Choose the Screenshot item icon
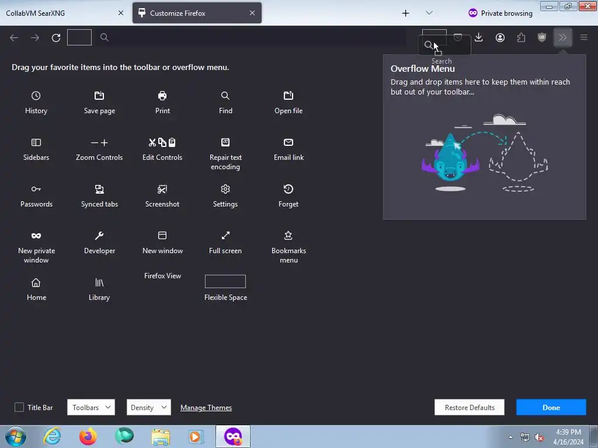The width and height of the screenshot is (598, 448). pyautogui.click(x=162, y=189)
